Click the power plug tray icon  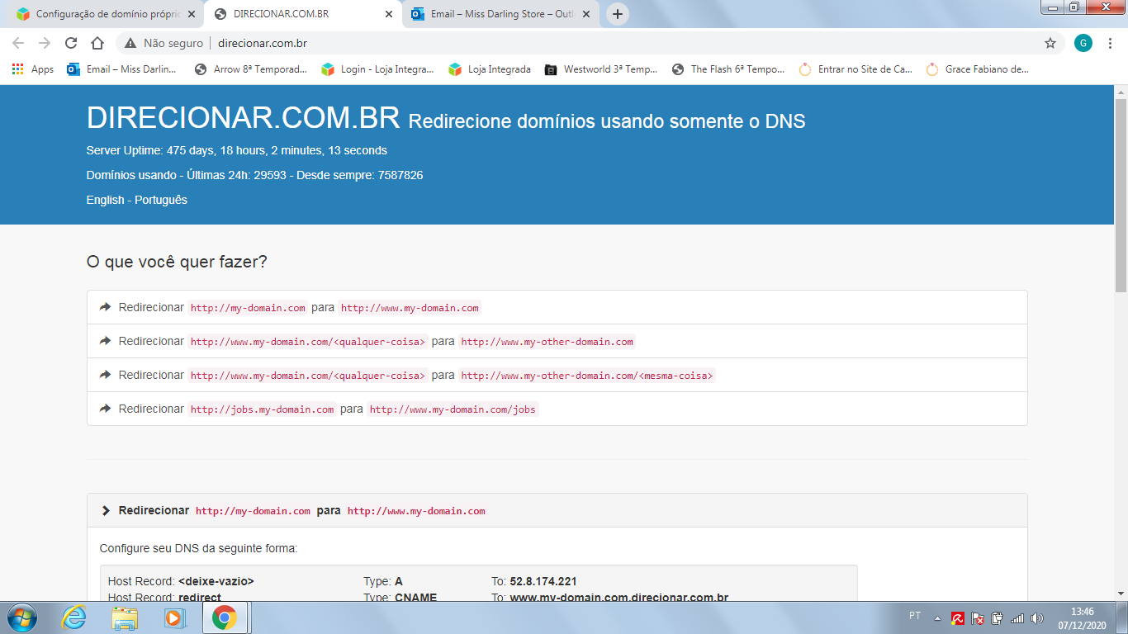[998, 617]
